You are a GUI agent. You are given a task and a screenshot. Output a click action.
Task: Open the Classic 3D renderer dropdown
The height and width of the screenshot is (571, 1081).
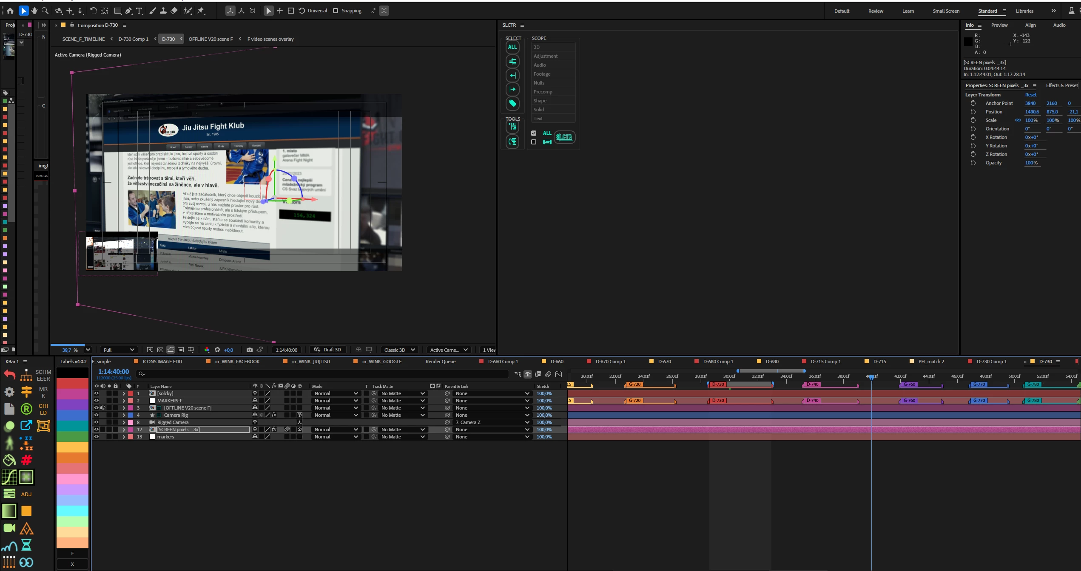coord(399,350)
